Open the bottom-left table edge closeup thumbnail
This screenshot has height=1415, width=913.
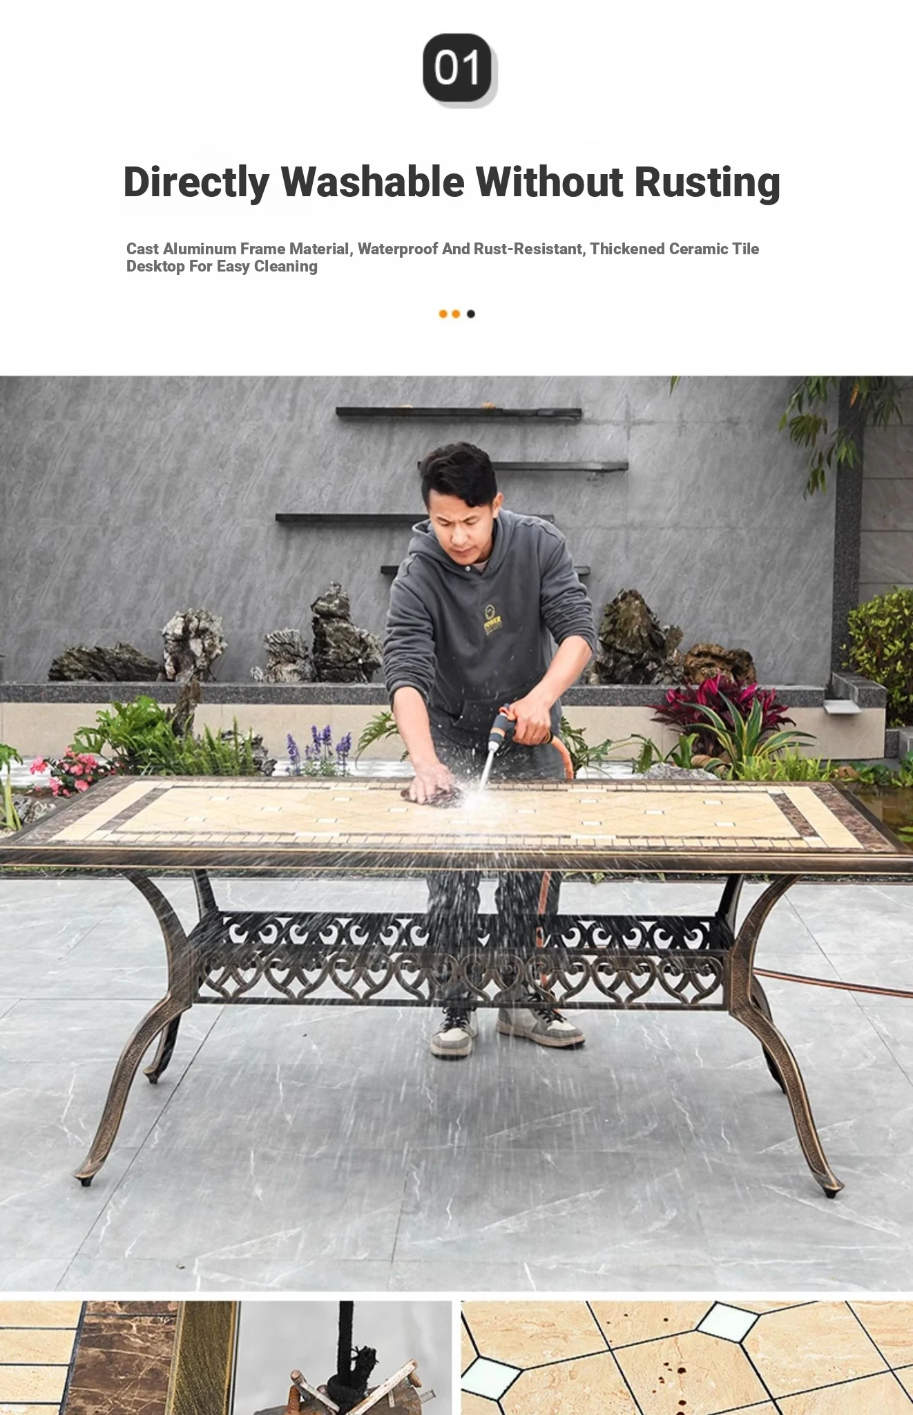[225, 1358]
